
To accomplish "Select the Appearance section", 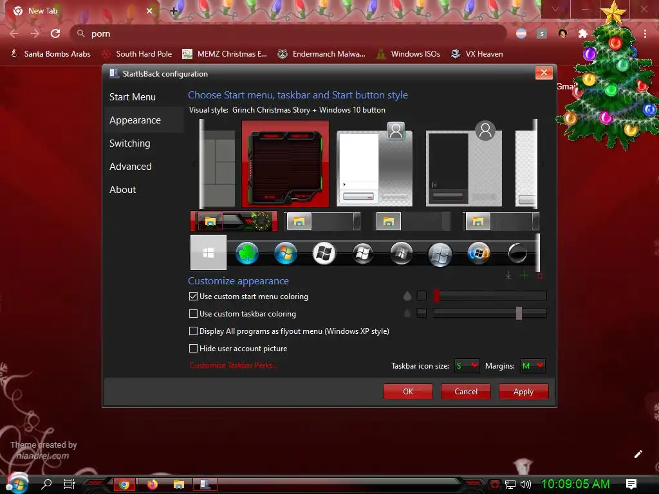I will (135, 120).
